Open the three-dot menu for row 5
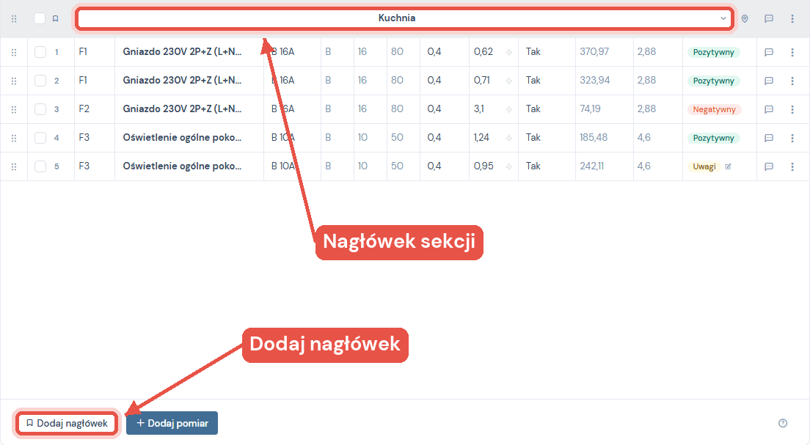 (792, 166)
